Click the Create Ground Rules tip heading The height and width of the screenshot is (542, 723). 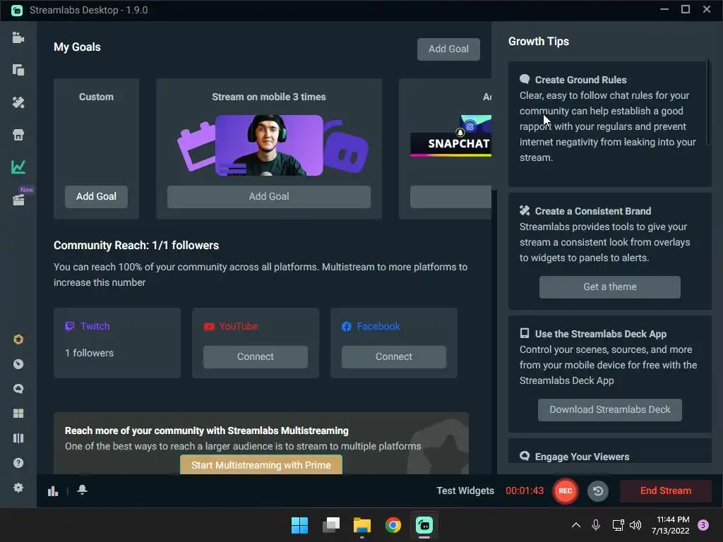(580, 80)
